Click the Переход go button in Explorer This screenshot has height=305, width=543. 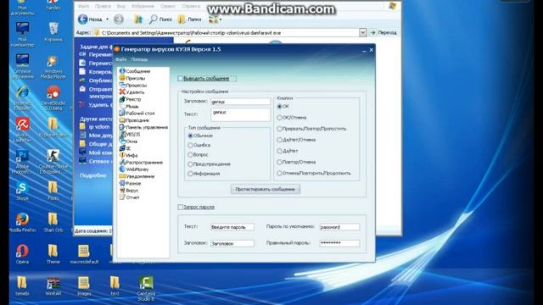pyautogui.click(x=383, y=32)
